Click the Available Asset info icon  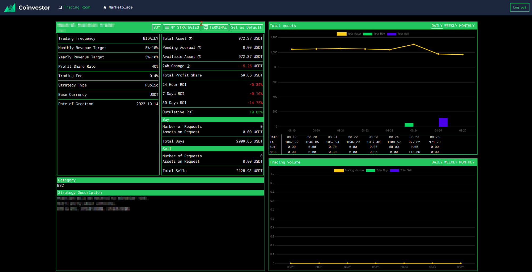tap(199, 57)
